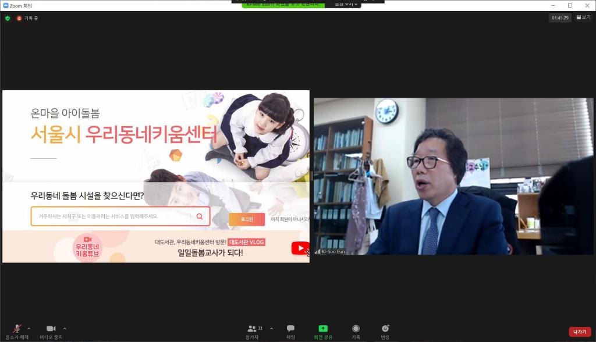Open video options arrow beside 비디오 중지
596x342 pixels.
pyautogui.click(x=65, y=329)
